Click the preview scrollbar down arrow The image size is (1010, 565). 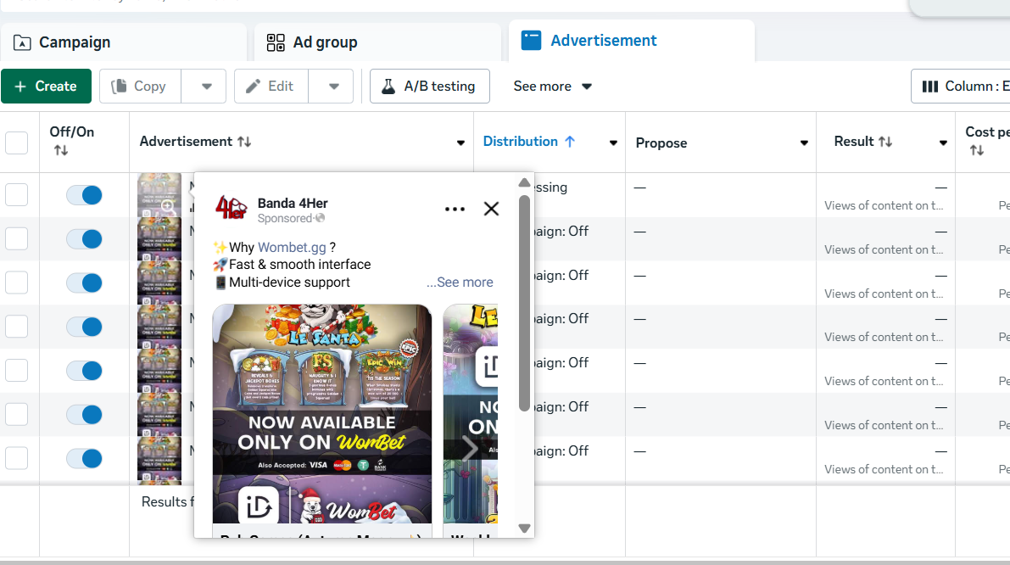point(524,529)
